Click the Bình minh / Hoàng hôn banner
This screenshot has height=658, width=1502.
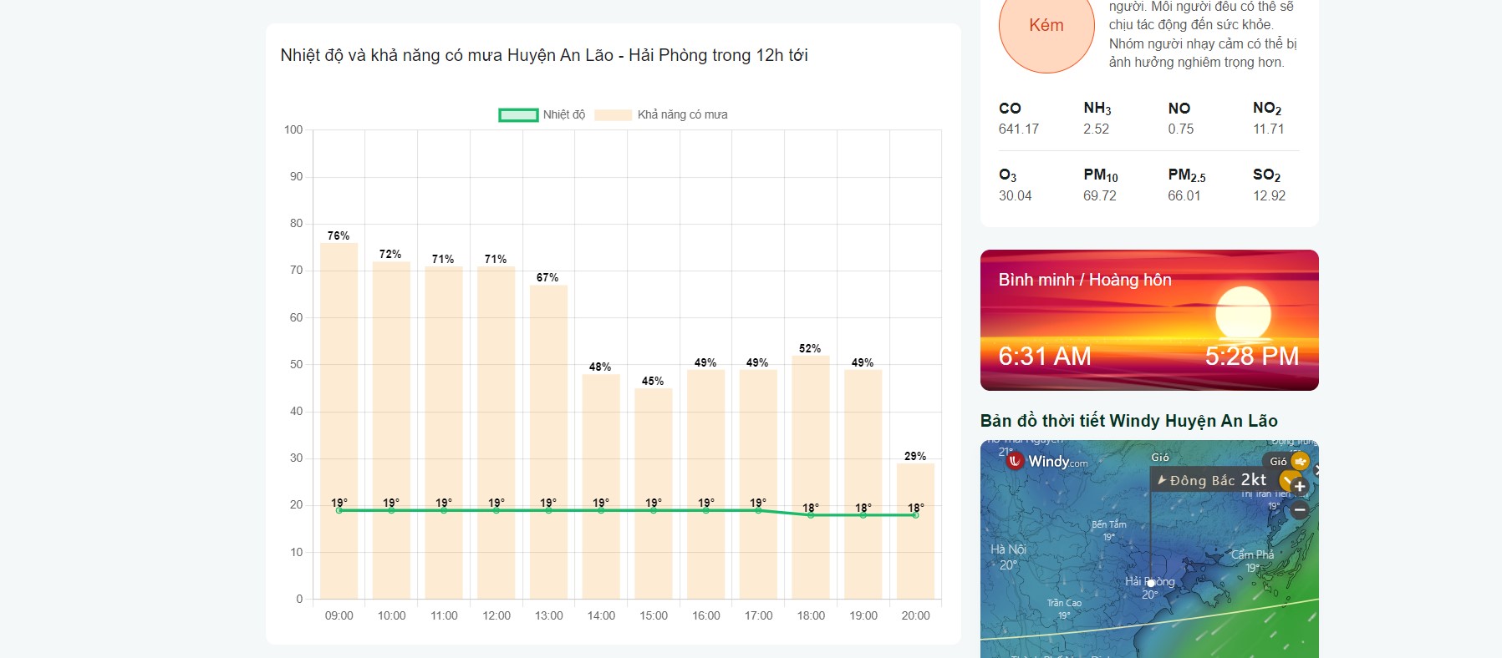(1149, 320)
